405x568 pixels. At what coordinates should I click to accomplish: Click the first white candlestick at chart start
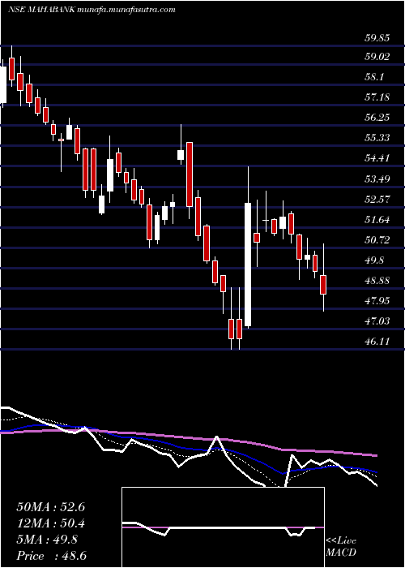click(x=3, y=84)
